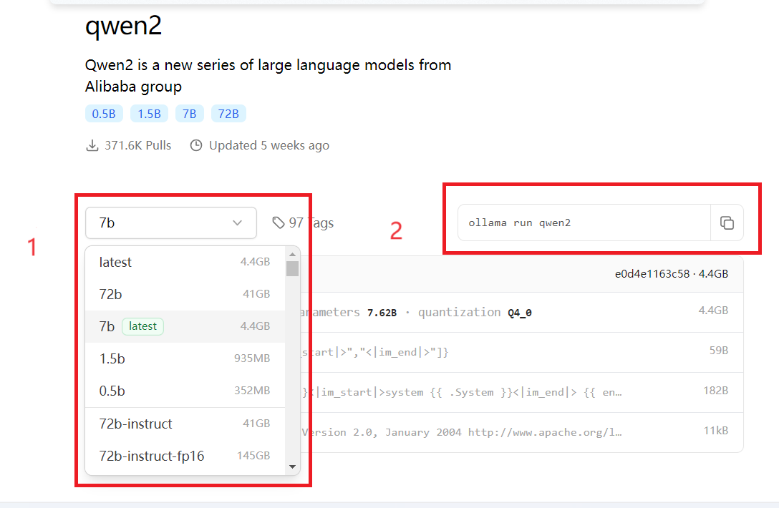
Task: Click the dropdown scrollbar thumb
Action: click(292, 268)
